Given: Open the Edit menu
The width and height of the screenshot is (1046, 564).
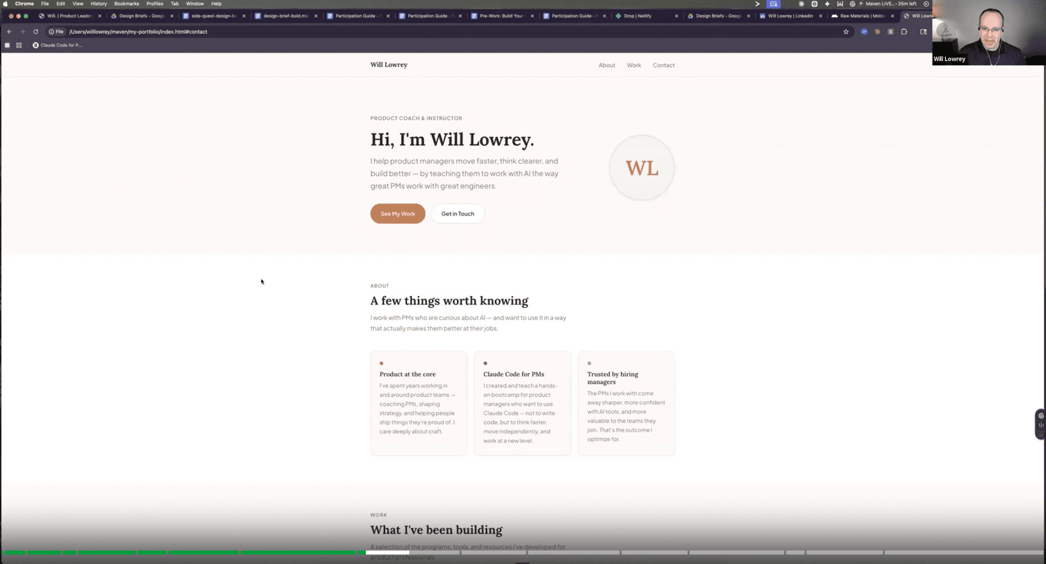Looking at the screenshot, I should 60,3.
